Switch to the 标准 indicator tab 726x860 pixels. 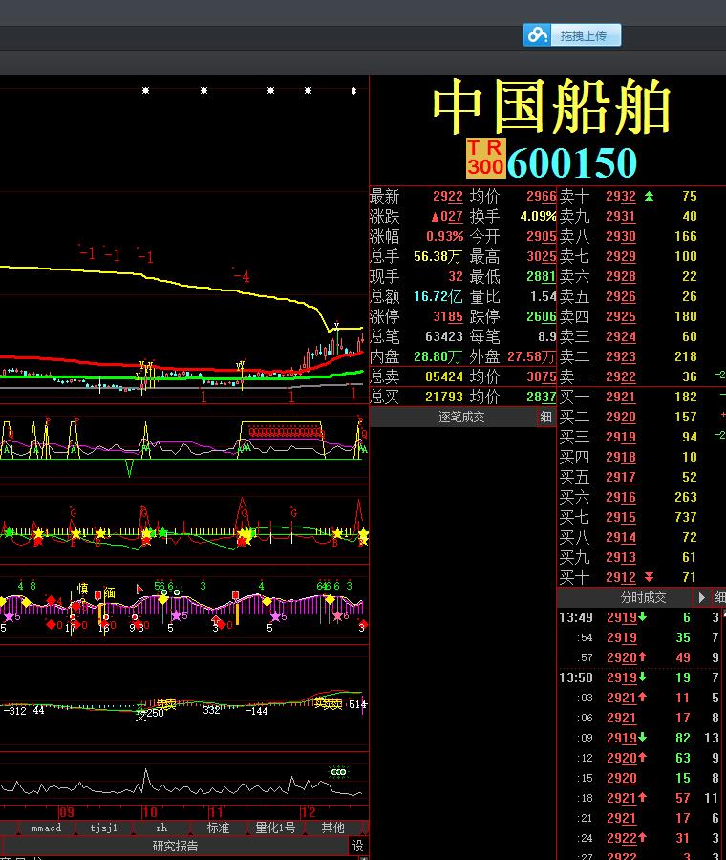point(218,828)
